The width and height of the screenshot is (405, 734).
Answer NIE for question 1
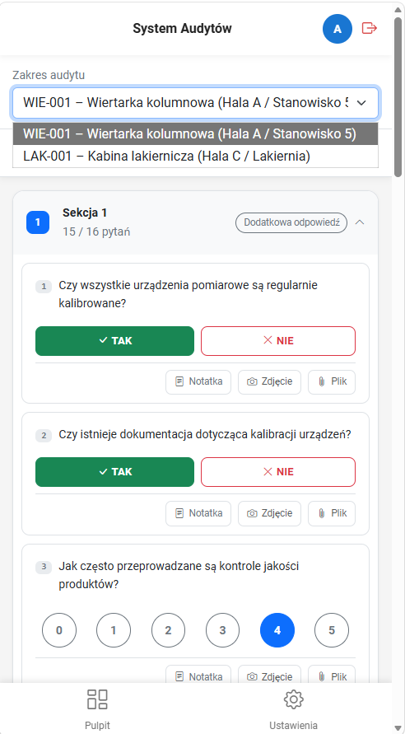(x=278, y=341)
